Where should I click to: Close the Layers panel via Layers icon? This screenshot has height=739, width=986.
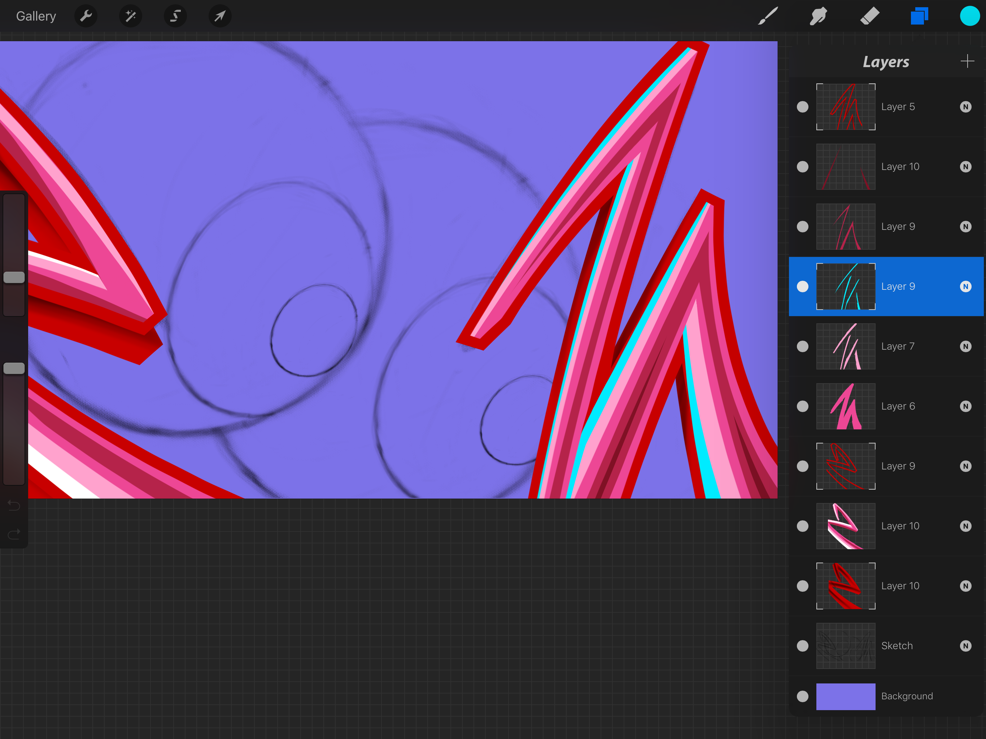[919, 17]
